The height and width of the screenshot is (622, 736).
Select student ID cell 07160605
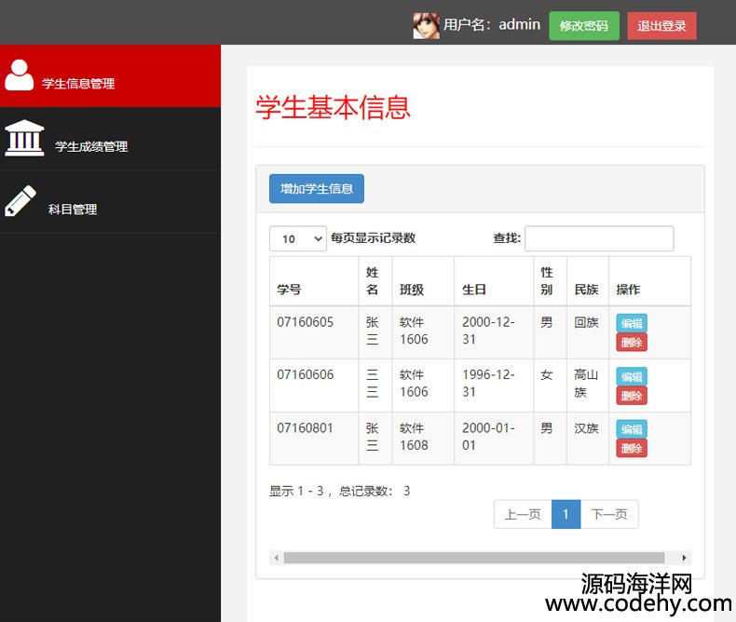coord(314,332)
